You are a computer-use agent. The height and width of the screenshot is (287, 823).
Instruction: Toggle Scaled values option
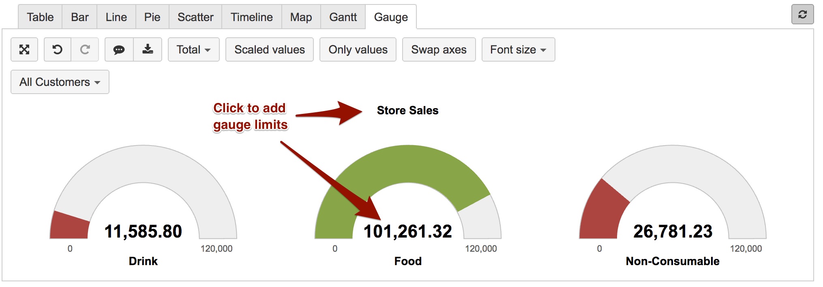[x=270, y=49]
